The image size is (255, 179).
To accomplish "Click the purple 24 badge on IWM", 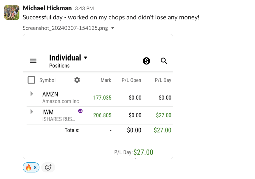I will click(x=80, y=111).
